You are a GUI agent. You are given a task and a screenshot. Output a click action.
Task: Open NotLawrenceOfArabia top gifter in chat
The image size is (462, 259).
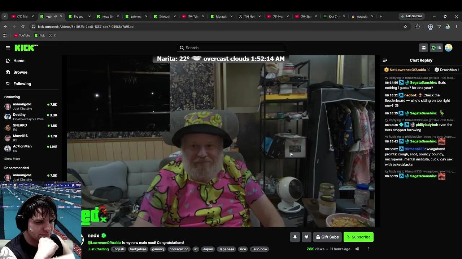pos(407,70)
